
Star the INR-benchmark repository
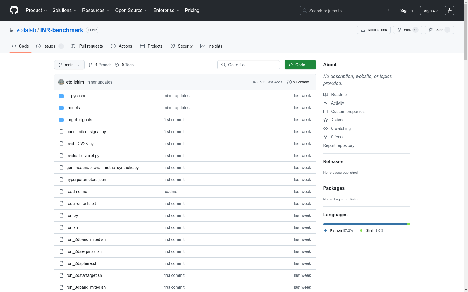[x=439, y=30]
